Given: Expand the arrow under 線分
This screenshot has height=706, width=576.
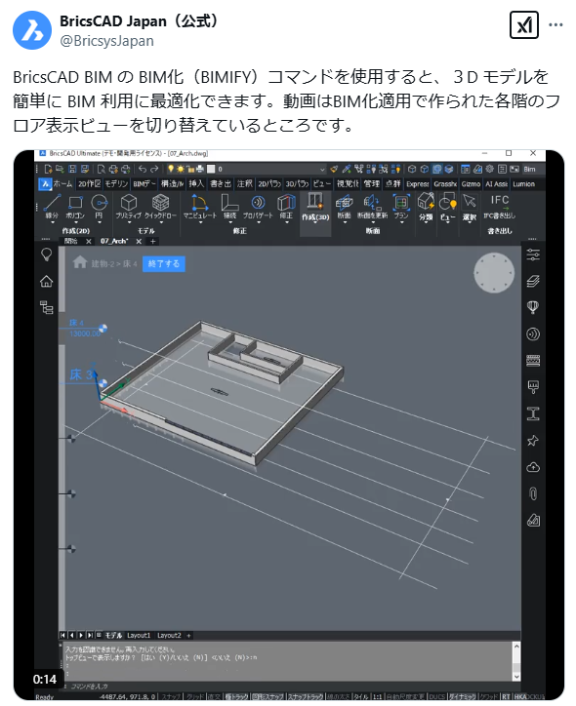Looking at the screenshot, I should (x=52, y=222).
